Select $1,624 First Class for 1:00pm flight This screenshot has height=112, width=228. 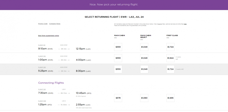[170, 58]
